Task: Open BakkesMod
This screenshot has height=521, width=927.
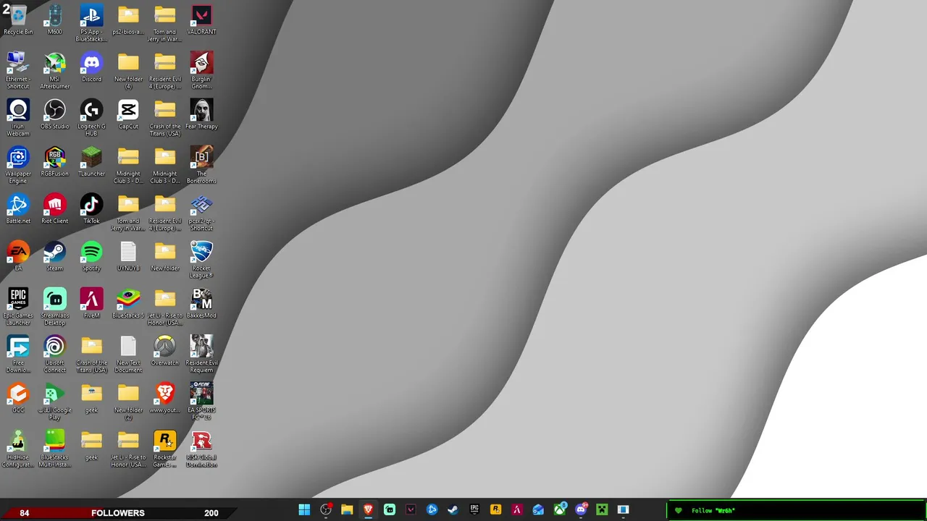Action: tap(201, 299)
